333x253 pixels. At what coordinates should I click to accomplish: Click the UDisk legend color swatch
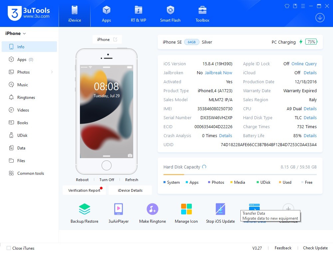[258, 182]
